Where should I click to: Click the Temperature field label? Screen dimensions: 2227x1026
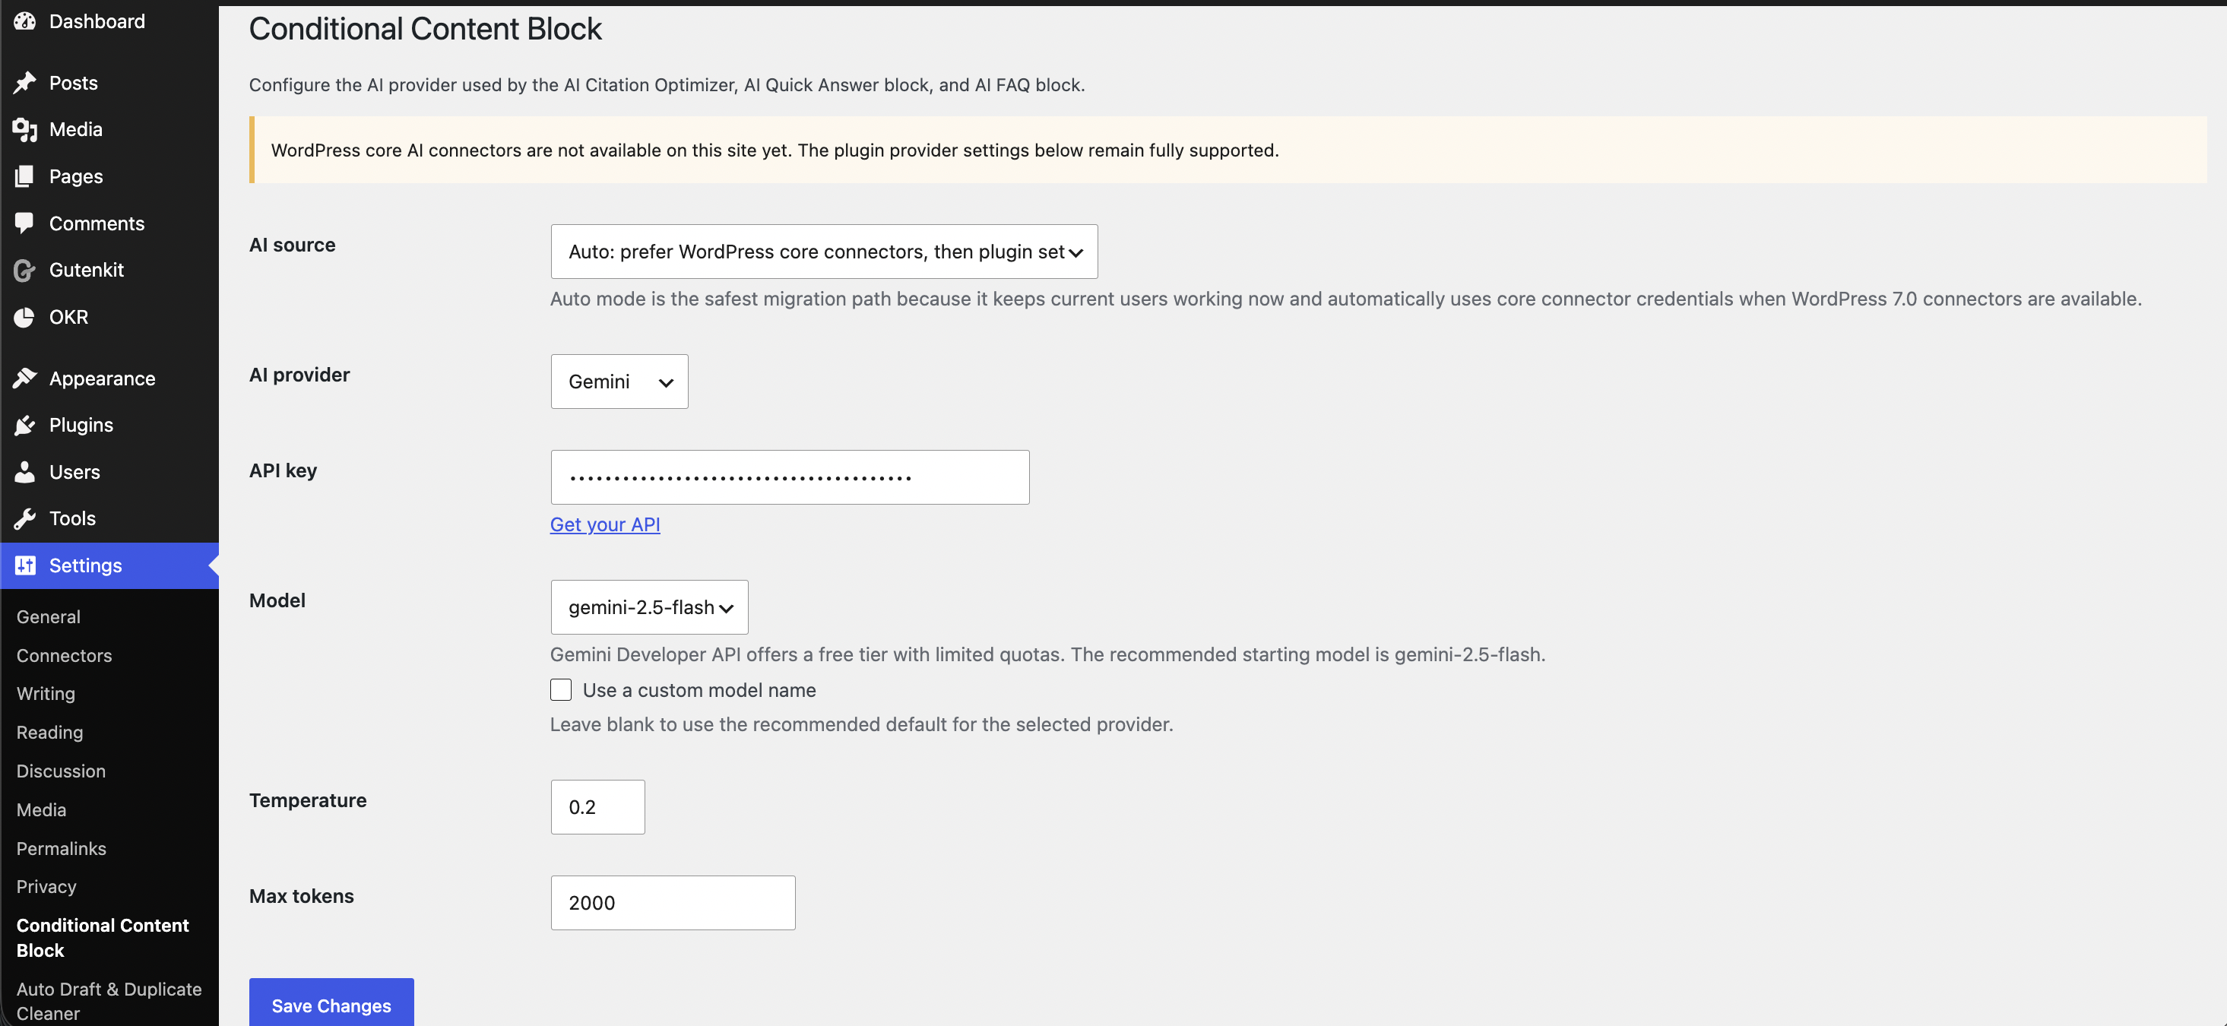click(308, 800)
